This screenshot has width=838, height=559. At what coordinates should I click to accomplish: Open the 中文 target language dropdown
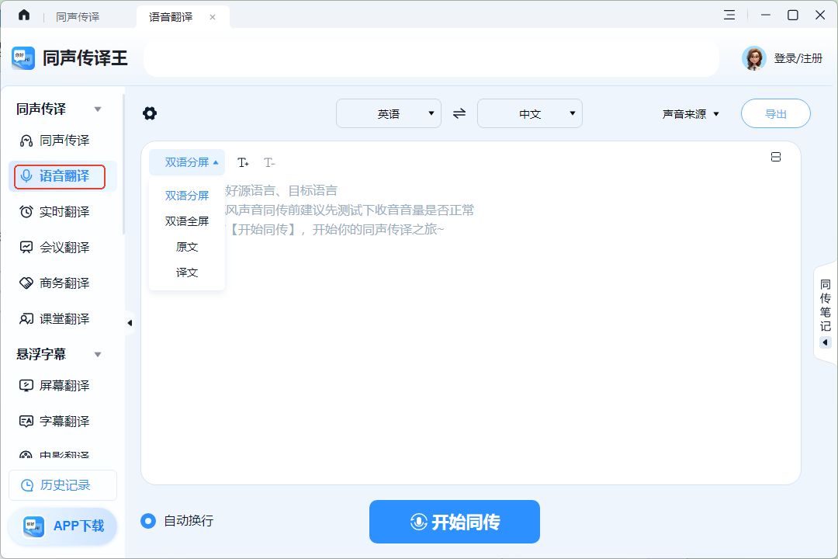click(530, 113)
